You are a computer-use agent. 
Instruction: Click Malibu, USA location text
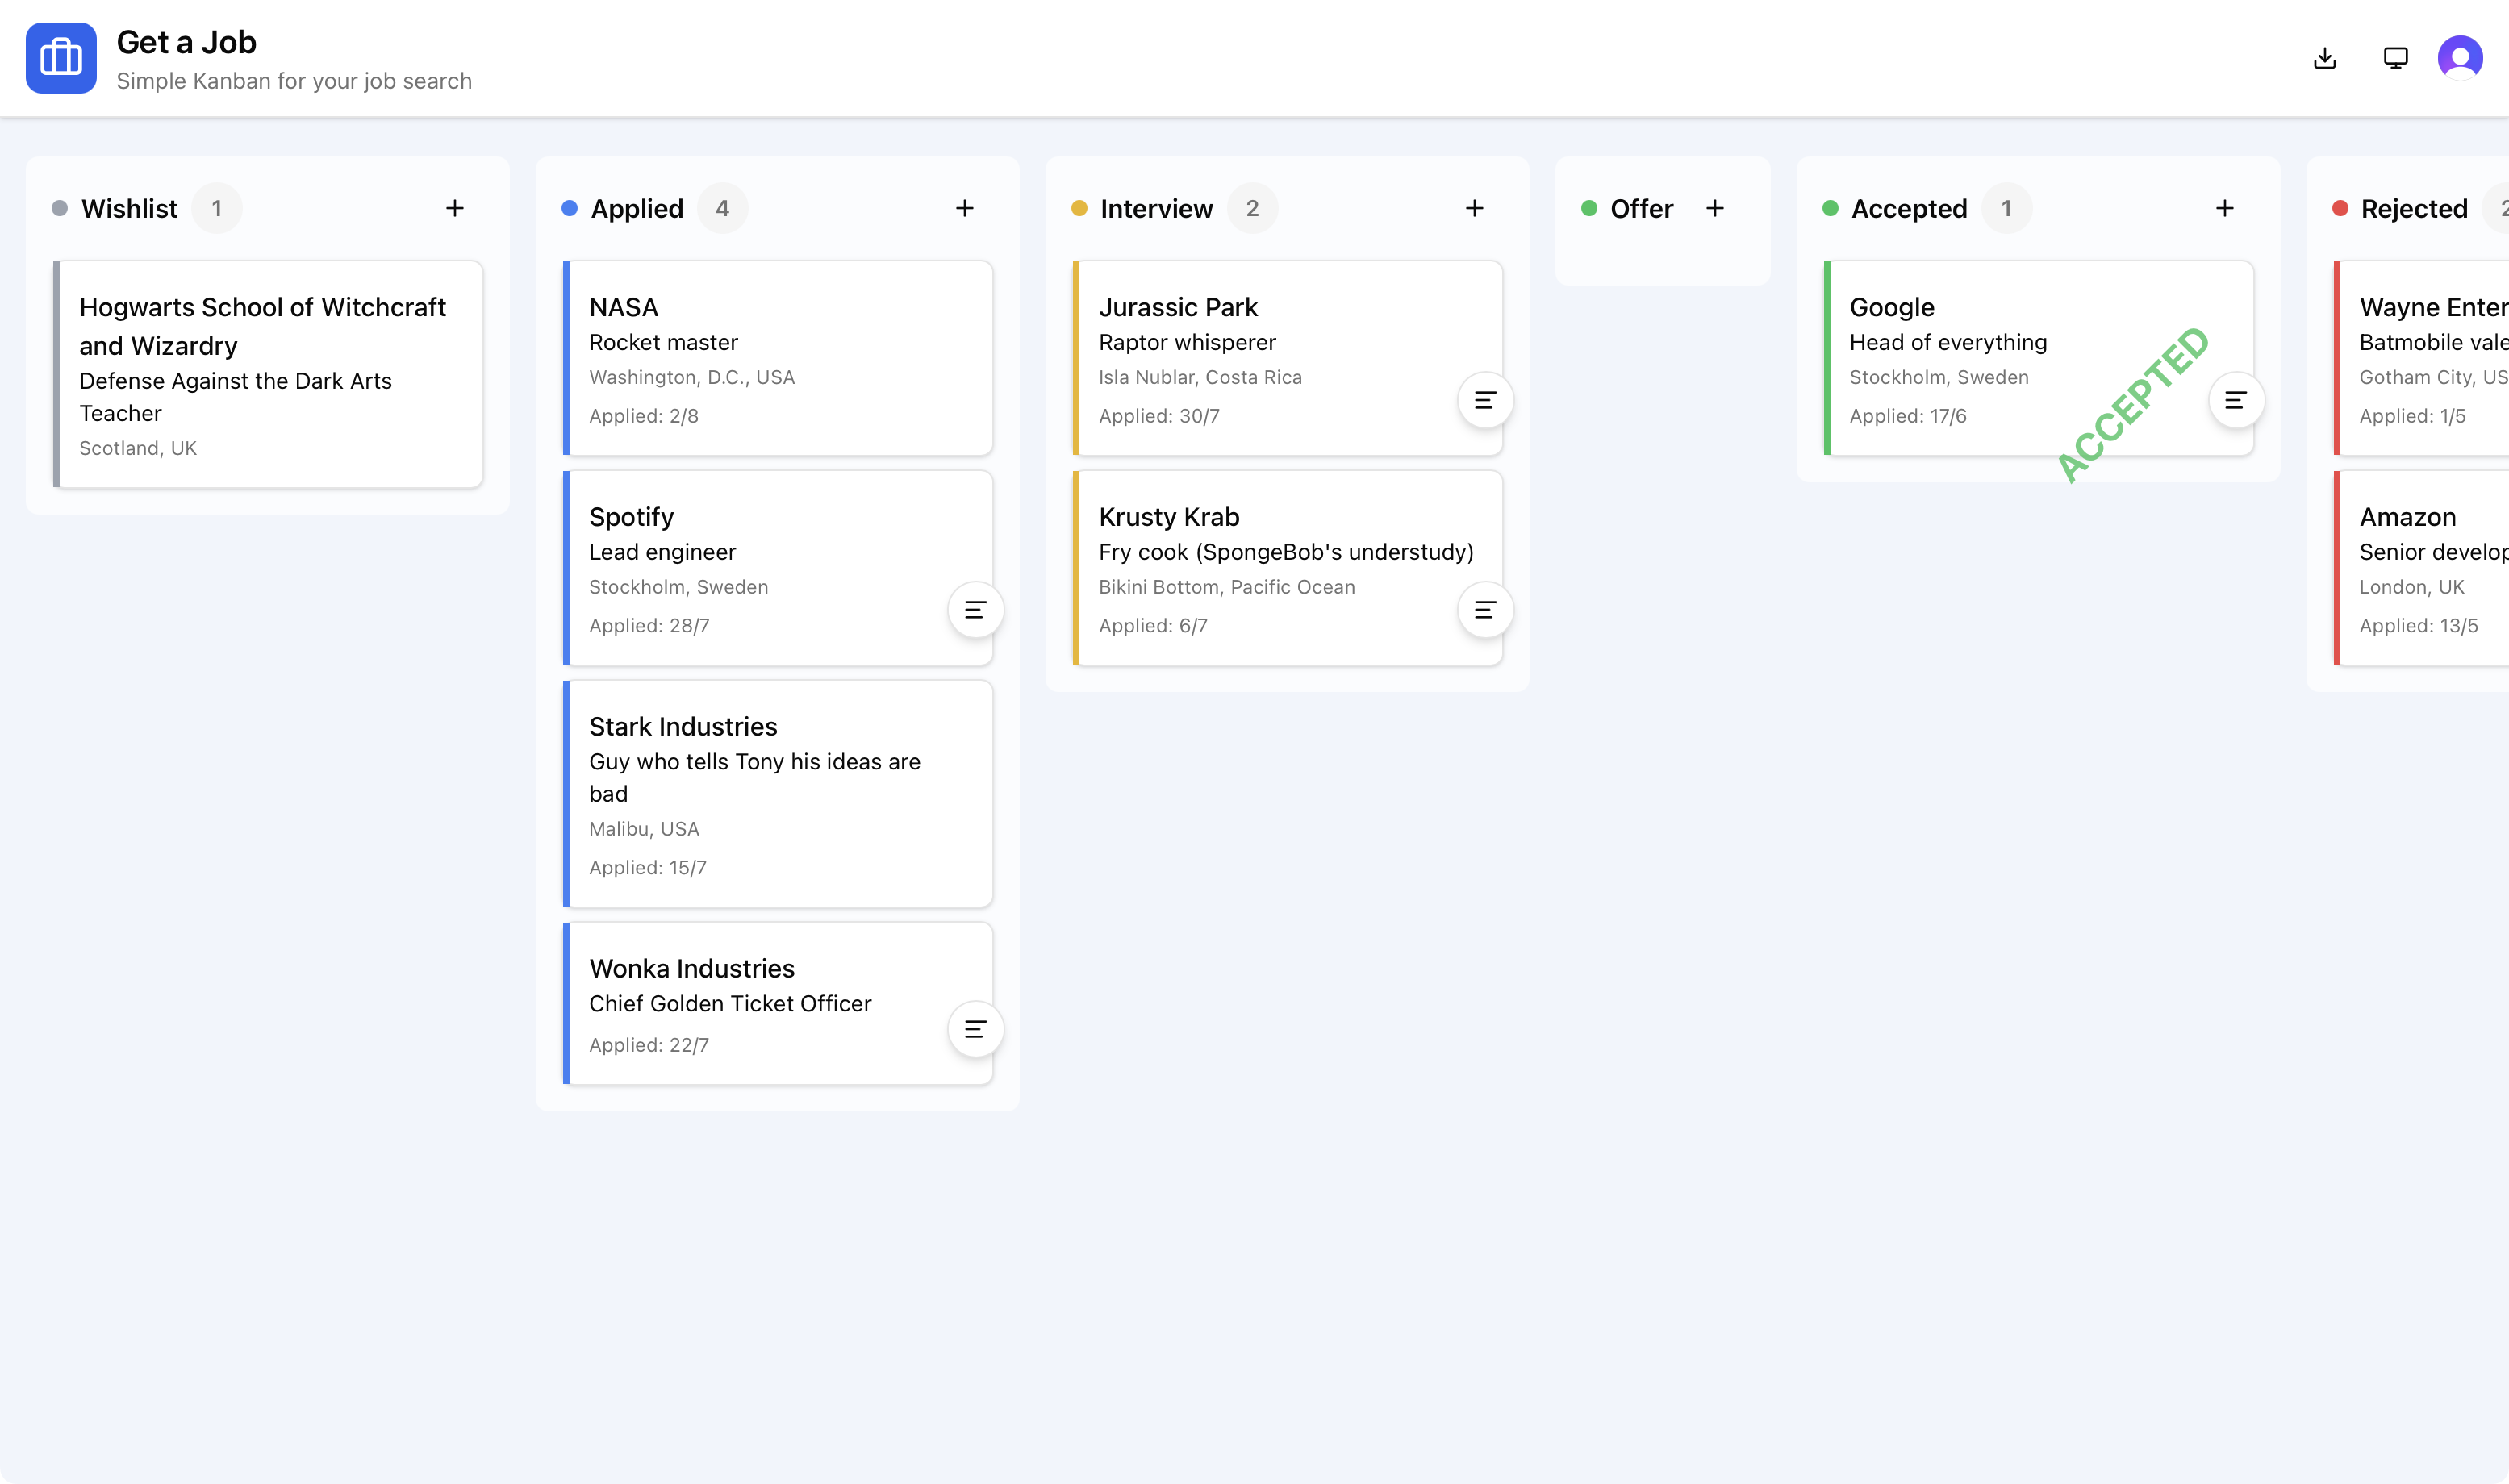tap(644, 829)
